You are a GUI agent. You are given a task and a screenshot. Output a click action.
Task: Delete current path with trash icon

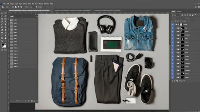click(x=35, y=101)
